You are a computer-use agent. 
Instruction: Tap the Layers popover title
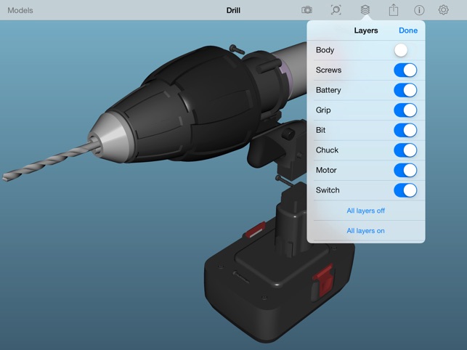click(366, 30)
